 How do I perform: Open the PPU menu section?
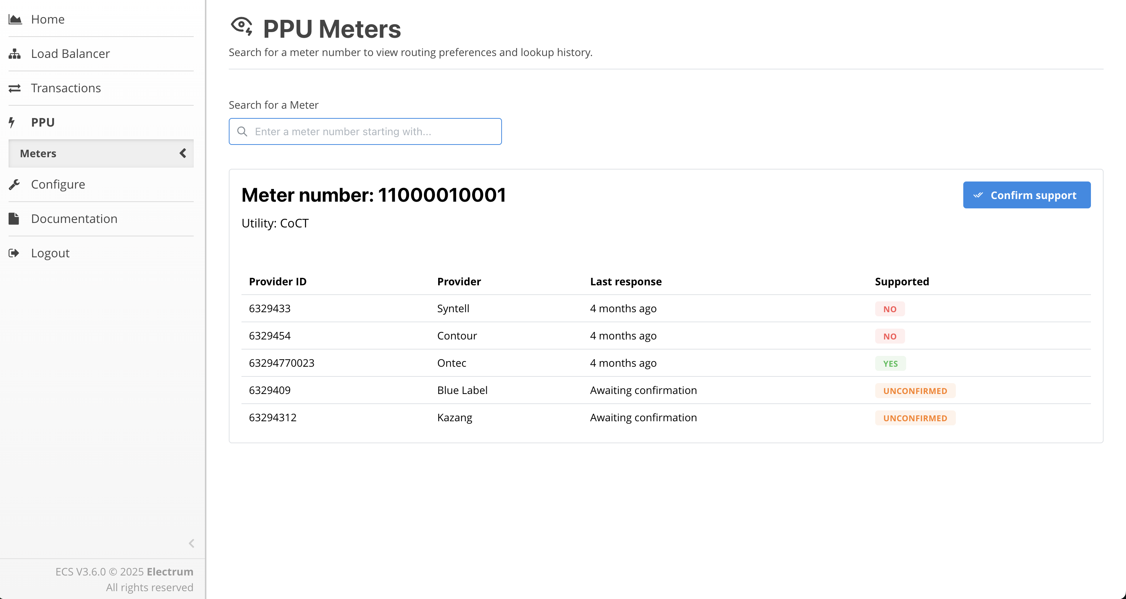pyautogui.click(x=43, y=122)
